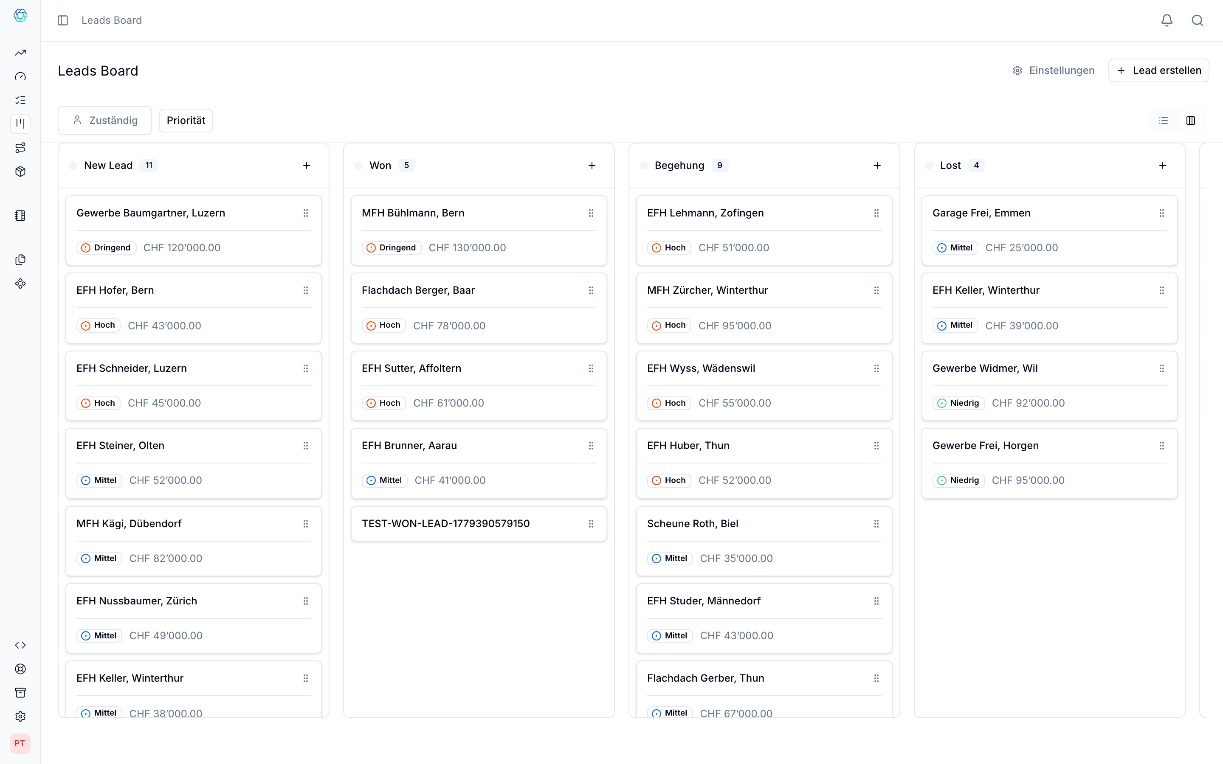The image size is (1223, 764).
Task: Open the EFH Sutter, Affoltern card
Action: pyautogui.click(x=479, y=386)
